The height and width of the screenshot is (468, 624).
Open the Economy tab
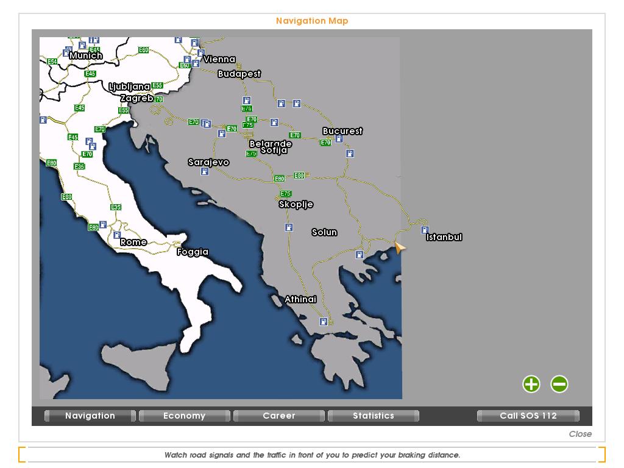184,416
